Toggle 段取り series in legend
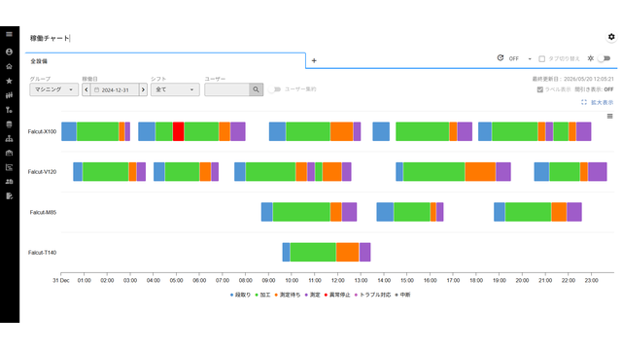Image resolution: width=622 pixels, height=350 pixels. click(x=240, y=295)
